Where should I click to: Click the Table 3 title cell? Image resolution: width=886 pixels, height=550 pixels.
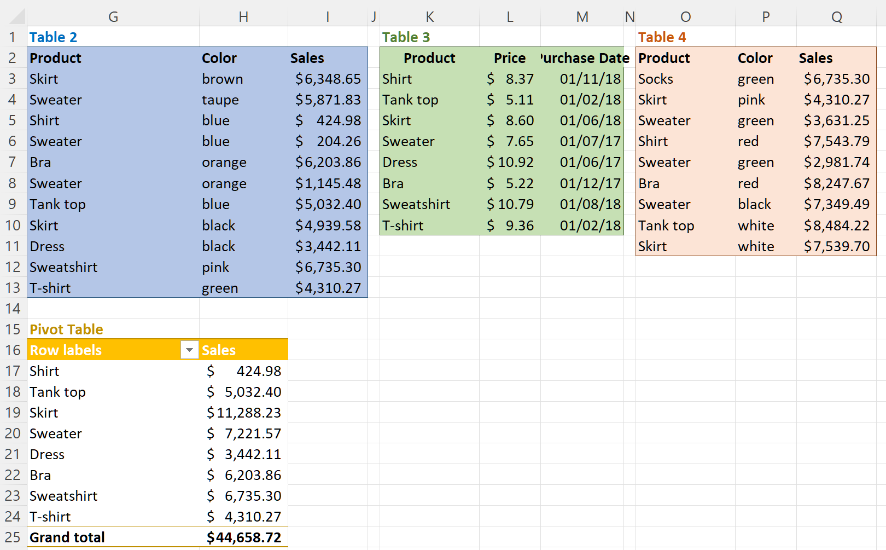click(406, 37)
